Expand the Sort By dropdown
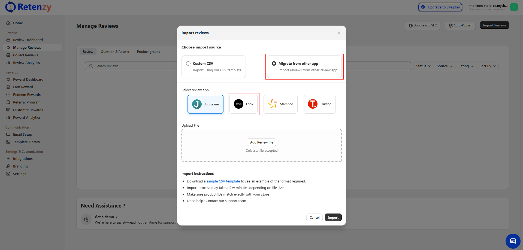Viewport: 523px width, 250px height. (x=487, y=66)
